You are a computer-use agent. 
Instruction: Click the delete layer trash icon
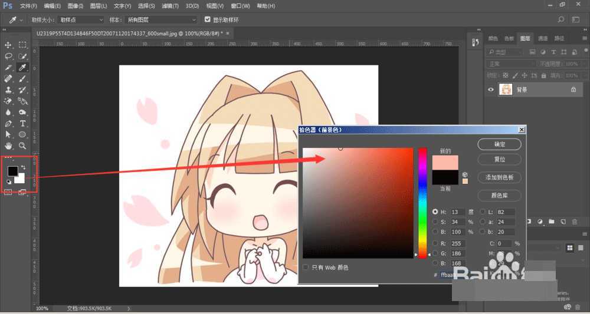click(x=575, y=222)
